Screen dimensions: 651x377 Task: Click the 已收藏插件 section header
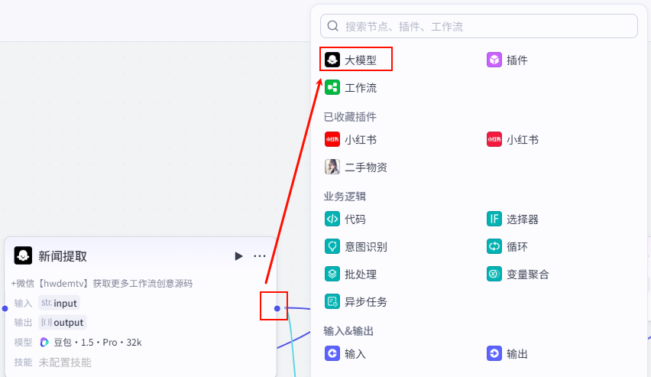coord(350,117)
